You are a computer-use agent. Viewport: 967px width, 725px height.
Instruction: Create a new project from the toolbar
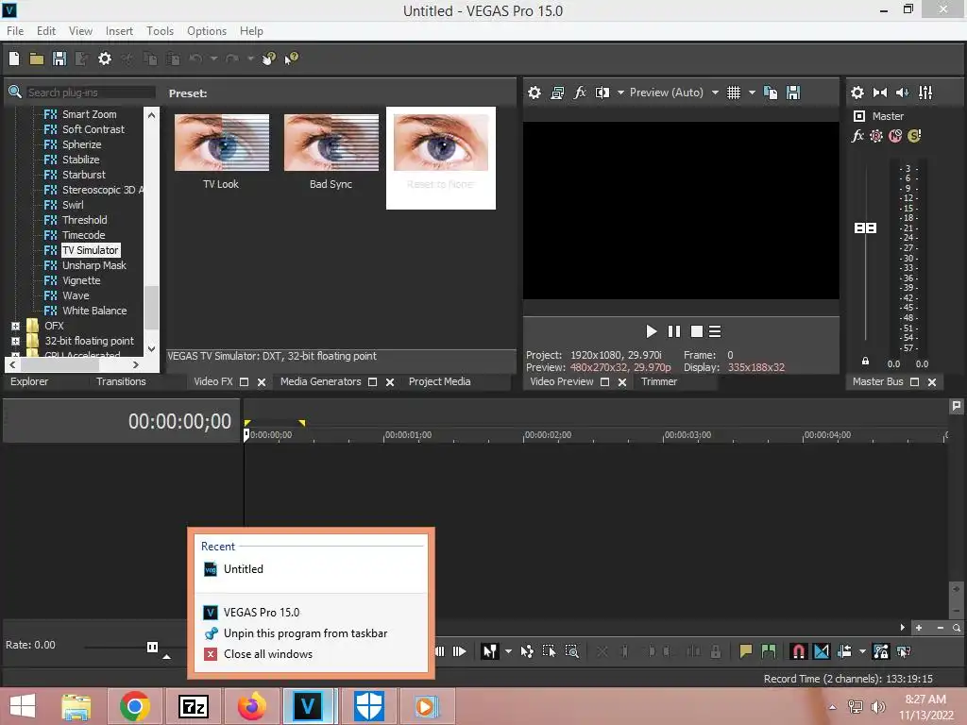(14, 59)
